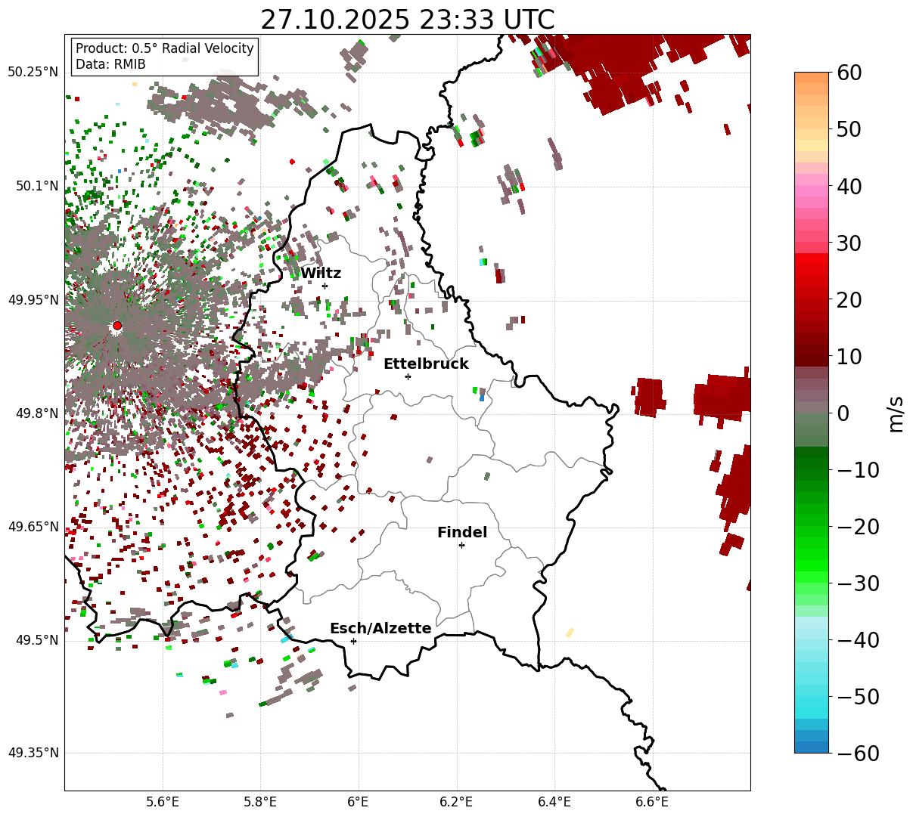
Task: Click the colorbar label 10
Action: click(x=848, y=356)
